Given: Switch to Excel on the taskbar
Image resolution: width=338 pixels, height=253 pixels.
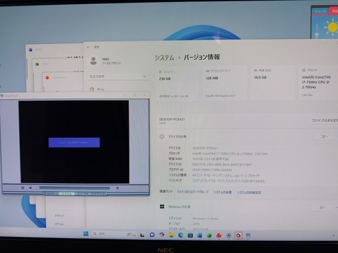Looking at the screenshot, I should click(x=209, y=235).
